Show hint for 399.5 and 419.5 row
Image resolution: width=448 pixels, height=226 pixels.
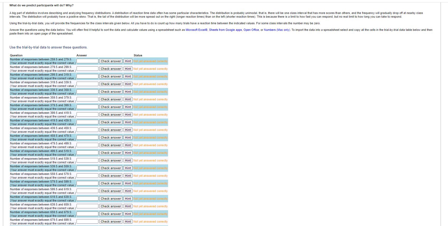[x=128, y=115]
